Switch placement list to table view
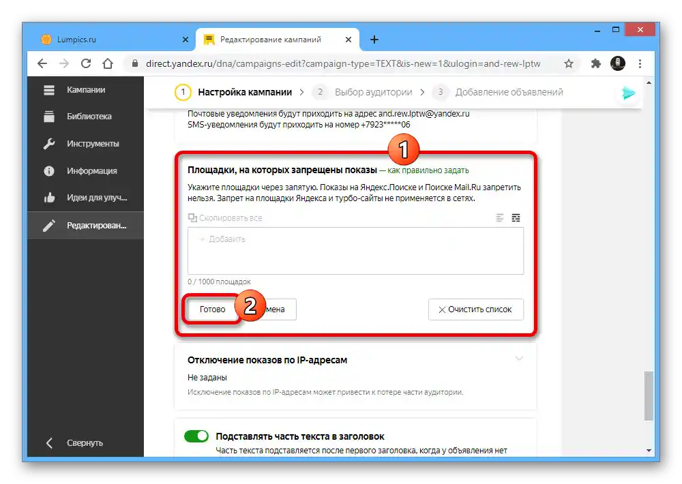Screen dimensions: 682x484 coord(516,217)
